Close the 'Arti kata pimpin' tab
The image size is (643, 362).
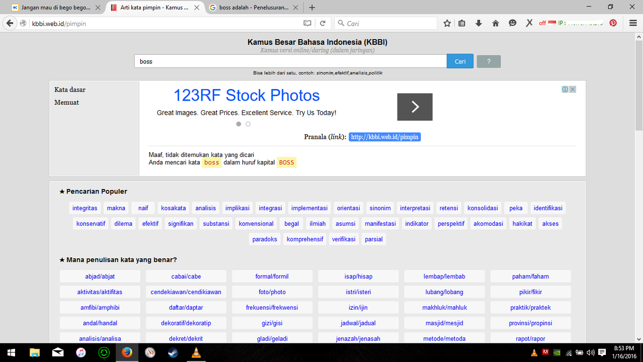click(196, 8)
